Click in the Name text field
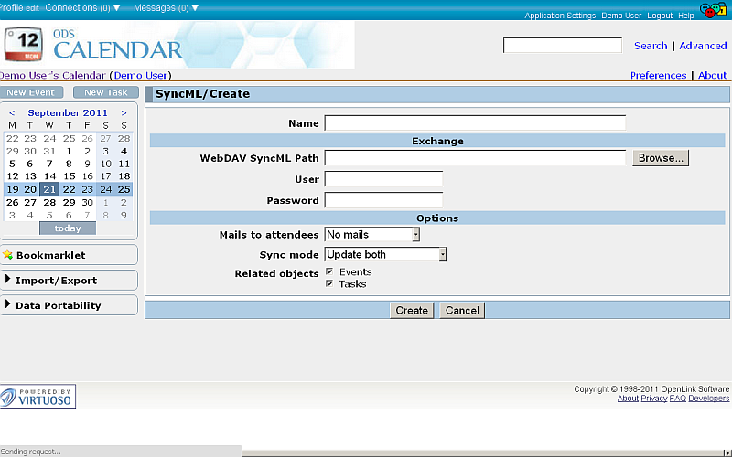This screenshot has width=732, height=457. coord(475,123)
